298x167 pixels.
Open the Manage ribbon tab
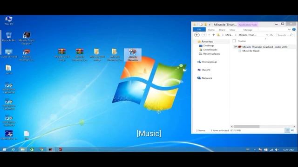coord(248,30)
